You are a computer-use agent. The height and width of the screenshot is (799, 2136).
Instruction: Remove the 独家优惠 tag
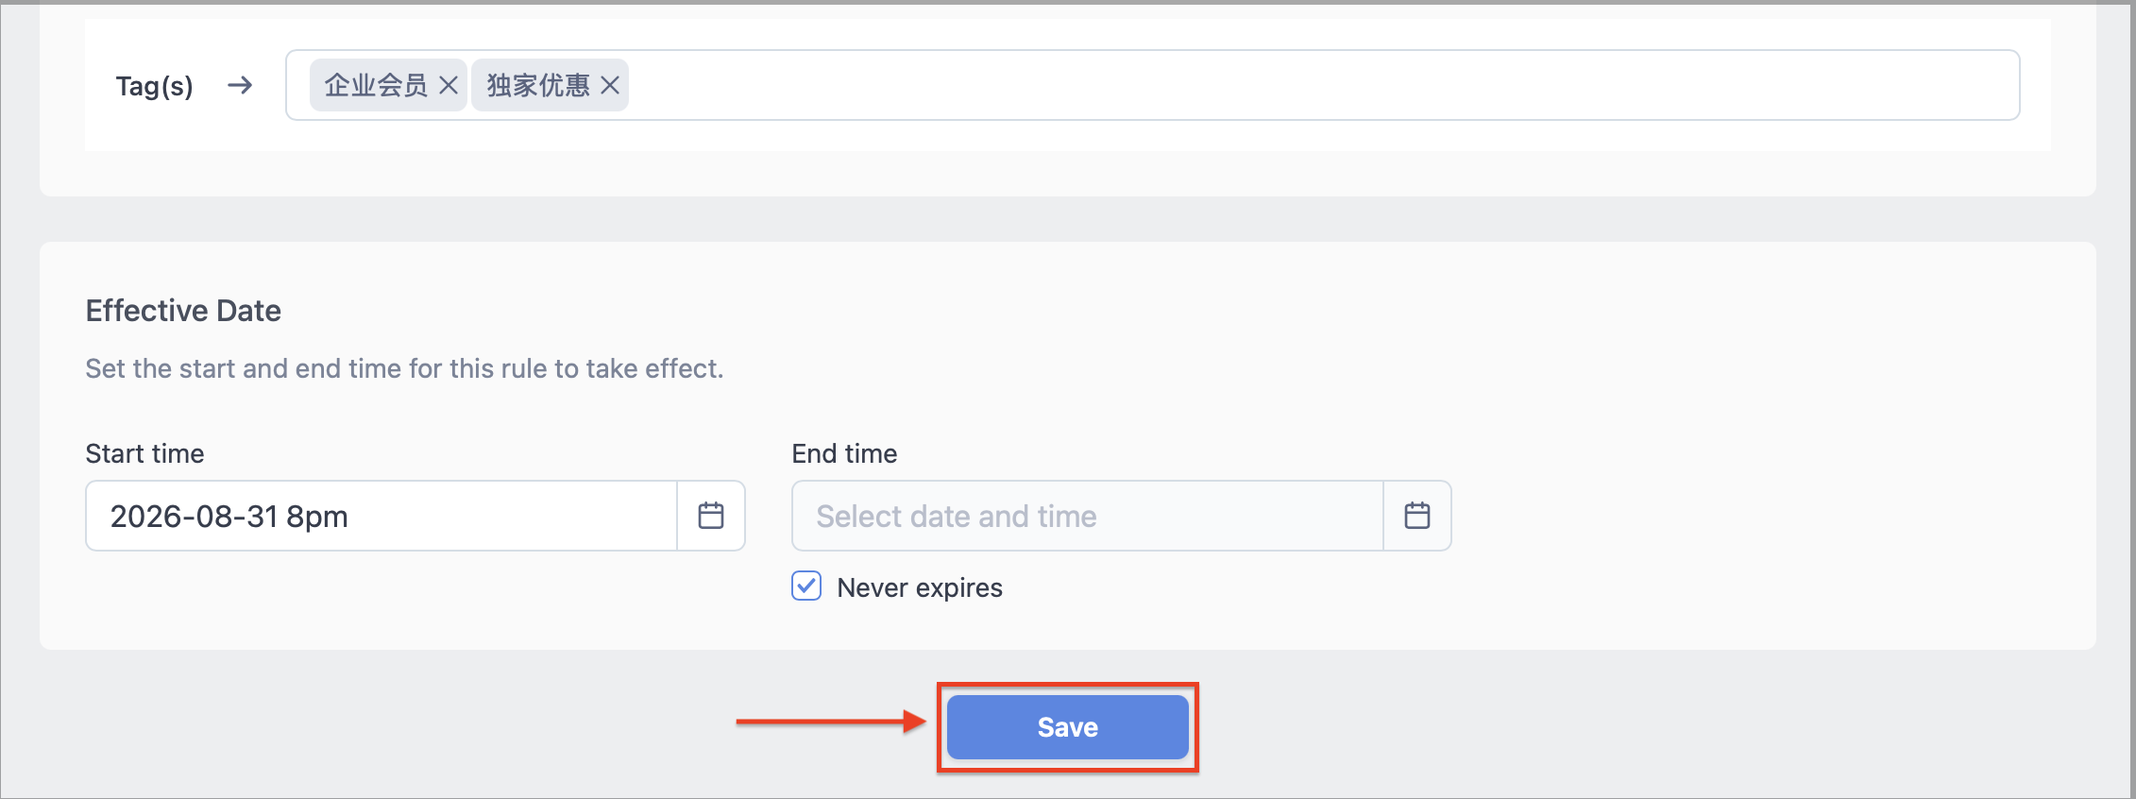(x=610, y=86)
